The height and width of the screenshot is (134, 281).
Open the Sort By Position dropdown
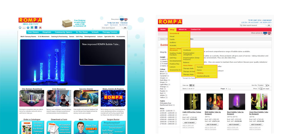pyautogui.click(x=263, y=86)
